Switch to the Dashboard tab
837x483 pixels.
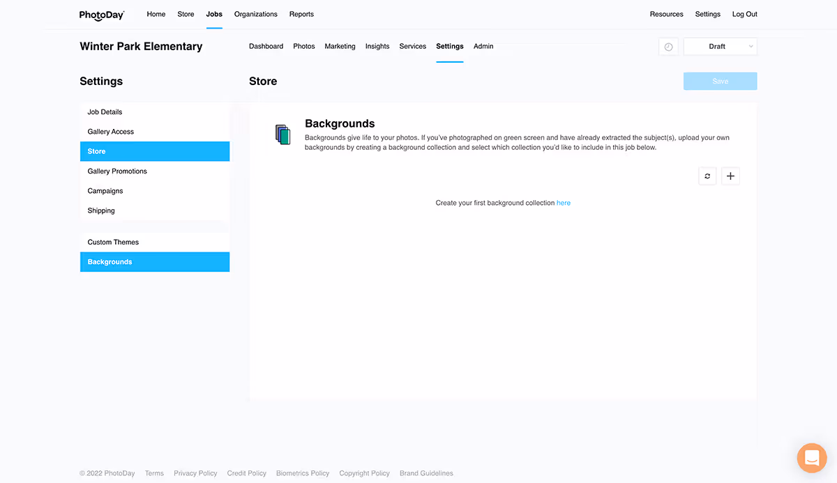click(266, 46)
